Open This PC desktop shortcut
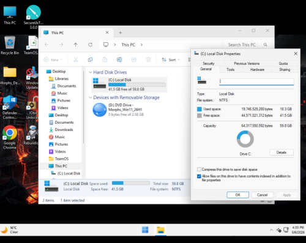Screen dimensions: 306x243 click(x=10, y=15)
